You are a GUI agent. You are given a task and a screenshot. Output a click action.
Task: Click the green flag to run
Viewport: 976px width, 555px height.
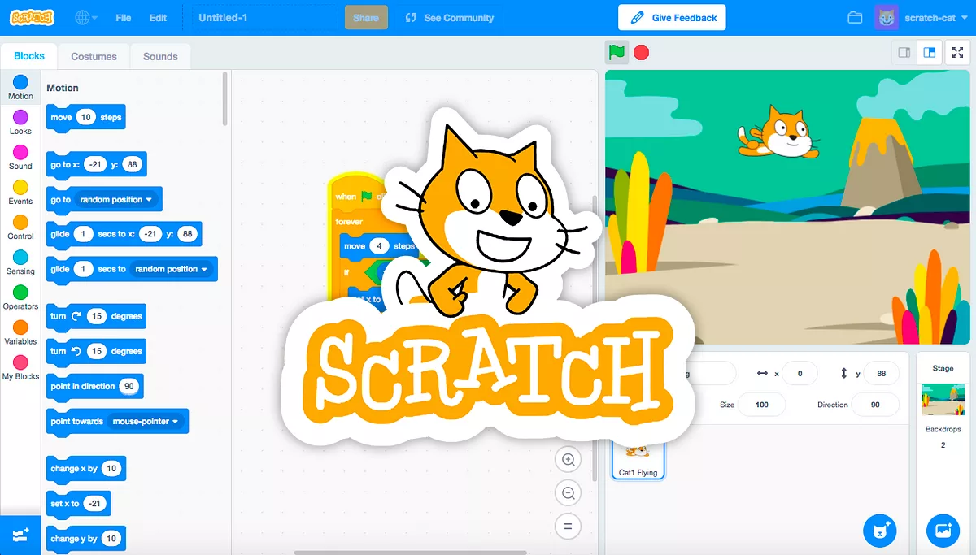pyautogui.click(x=617, y=53)
